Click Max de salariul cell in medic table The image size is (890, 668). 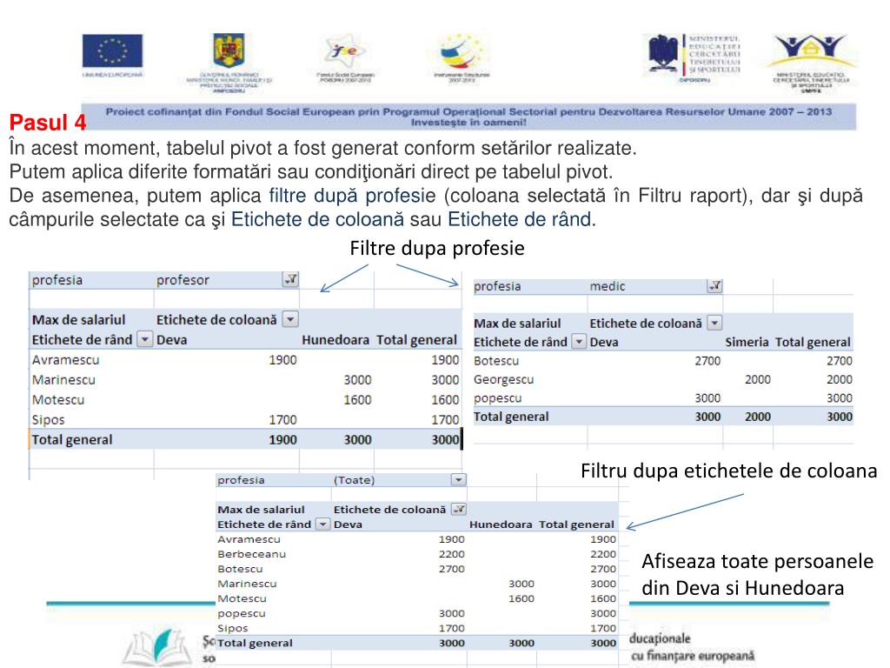tap(517, 324)
